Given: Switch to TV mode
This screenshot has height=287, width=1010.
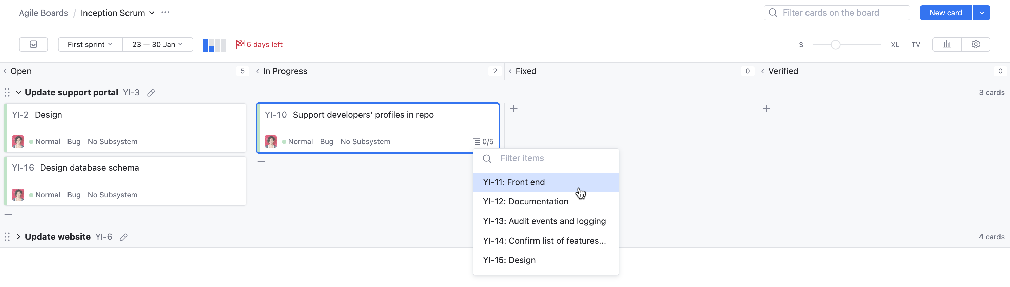Looking at the screenshot, I should (x=915, y=45).
